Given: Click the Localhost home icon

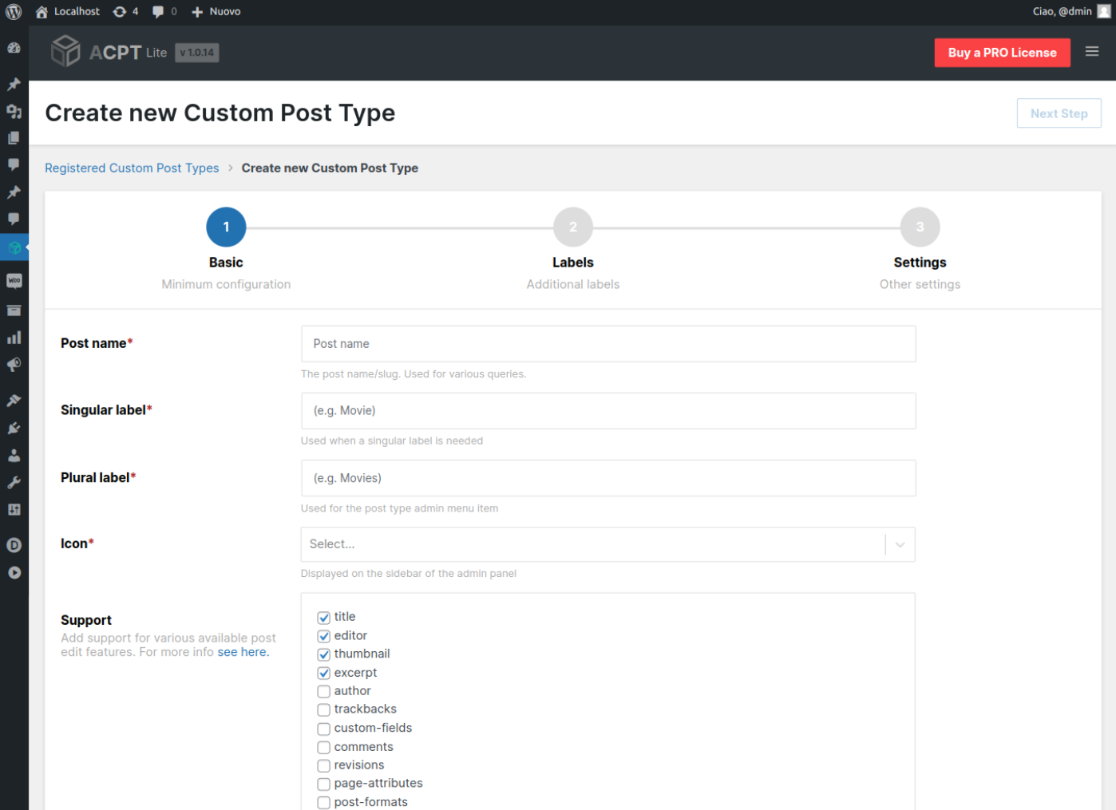Looking at the screenshot, I should pyautogui.click(x=42, y=12).
